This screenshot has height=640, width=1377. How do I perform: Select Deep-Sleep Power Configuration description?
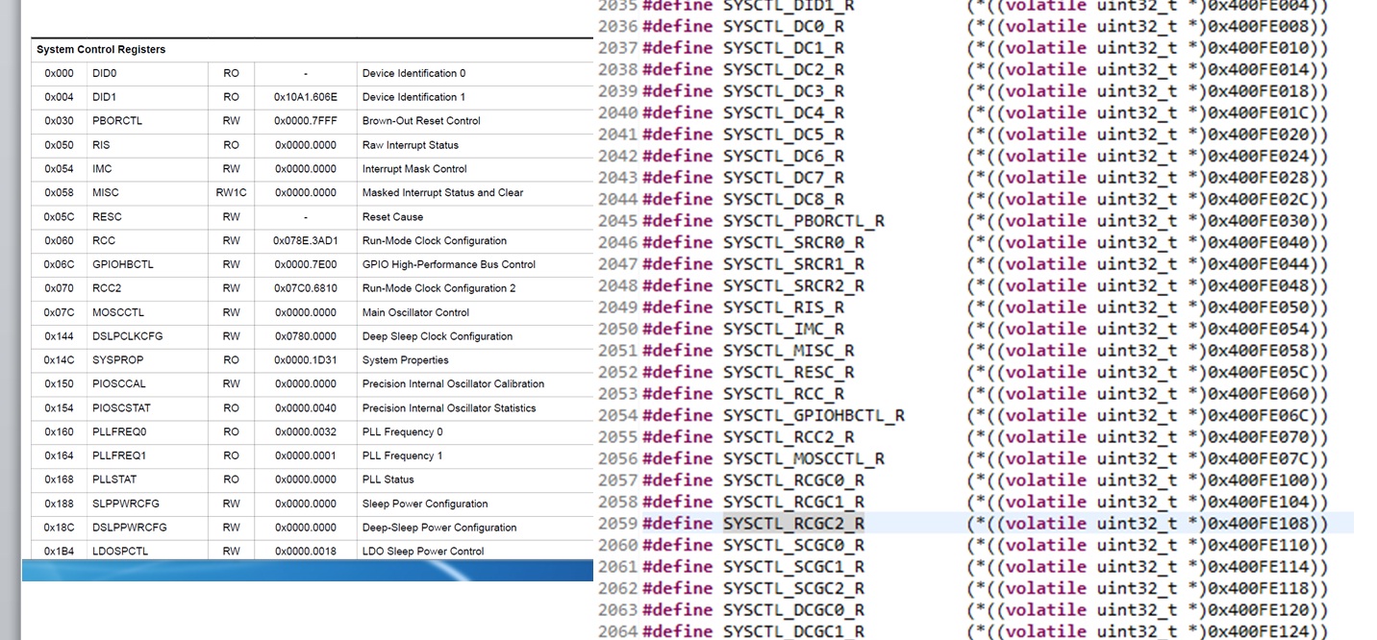[439, 528]
